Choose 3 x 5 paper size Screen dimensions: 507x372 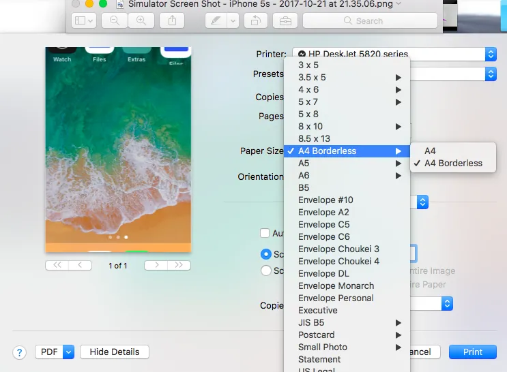tap(347, 65)
